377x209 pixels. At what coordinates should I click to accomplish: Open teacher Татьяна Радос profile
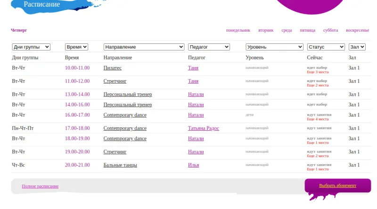coord(204,128)
